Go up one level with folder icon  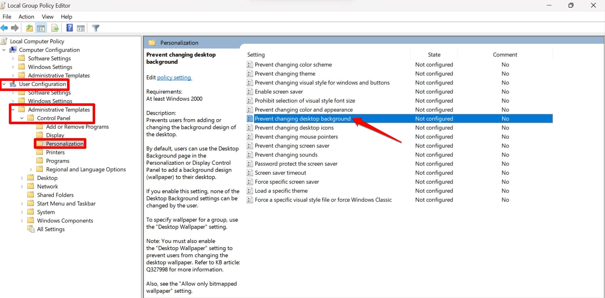[x=29, y=28]
